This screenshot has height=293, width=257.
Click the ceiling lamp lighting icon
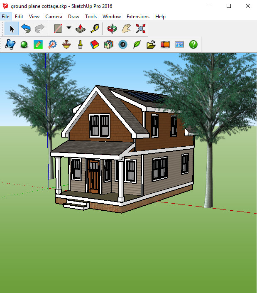pyautogui.click(x=66, y=44)
